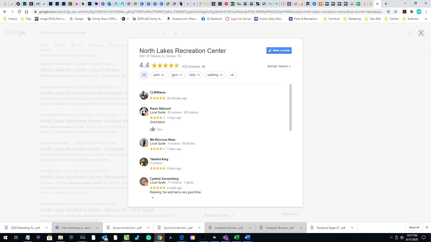Open 2020 Marketing To...pdf download options
Image resolution: width=431 pixels, height=242 pixels.
pos(46,228)
